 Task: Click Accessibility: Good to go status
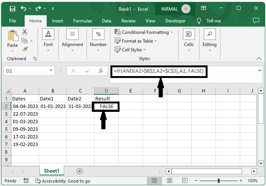[63, 181]
